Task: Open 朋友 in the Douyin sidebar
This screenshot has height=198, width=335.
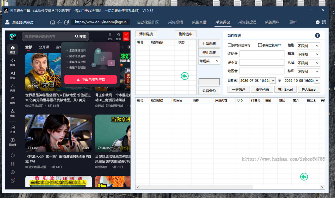Action: (13, 100)
